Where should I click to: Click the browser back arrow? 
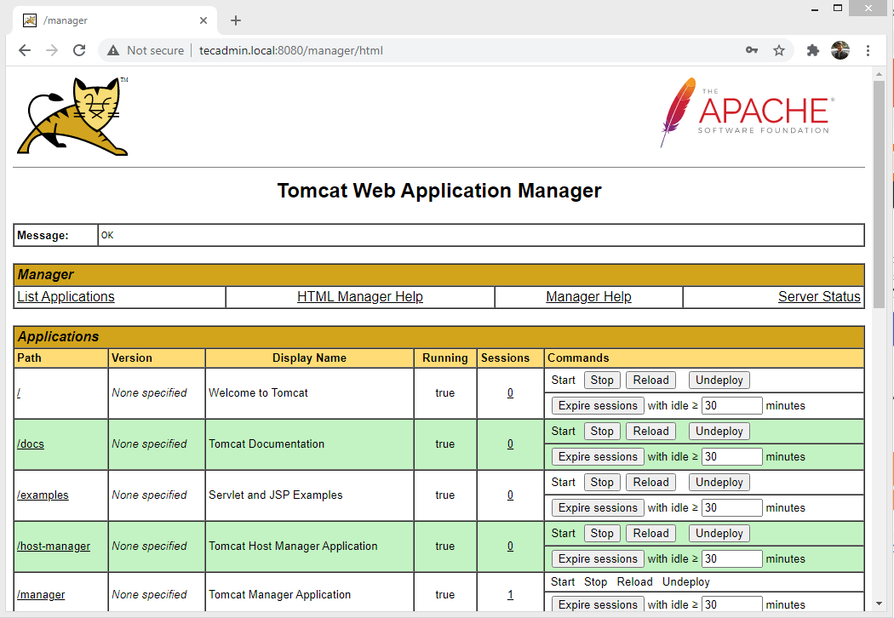click(x=24, y=50)
